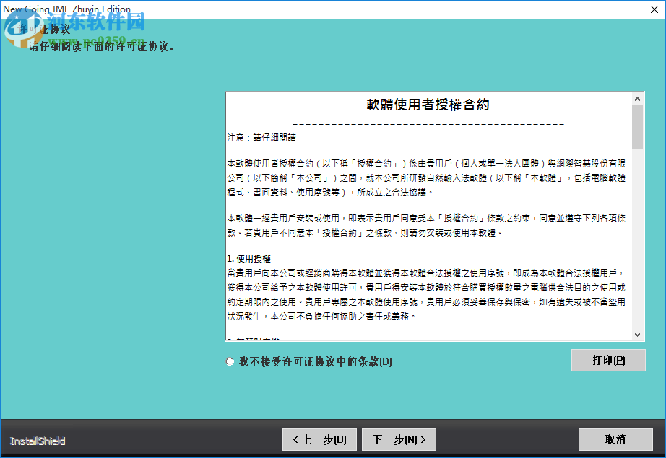This screenshot has width=666, height=458.
Task: Close the New Going IME installer window
Action: [x=654, y=9]
